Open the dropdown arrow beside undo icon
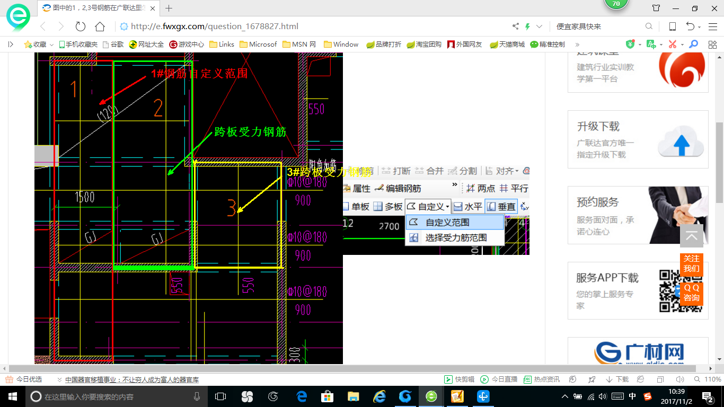The width and height of the screenshot is (724, 407). (x=700, y=27)
